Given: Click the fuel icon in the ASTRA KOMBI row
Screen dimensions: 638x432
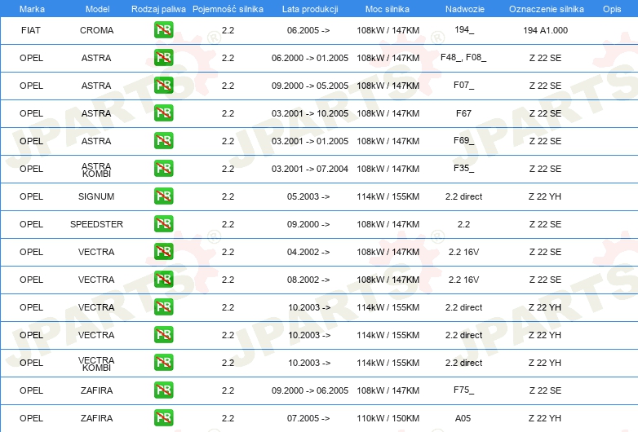Looking at the screenshot, I should (163, 169).
